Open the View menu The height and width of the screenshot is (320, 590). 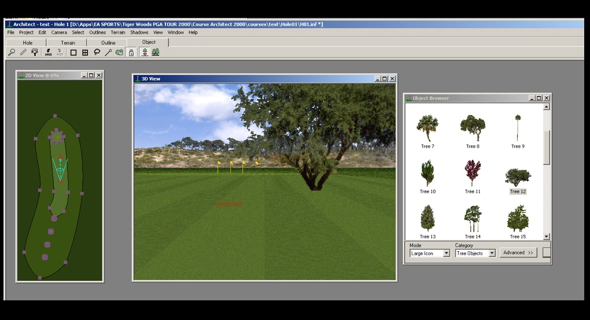click(158, 32)
